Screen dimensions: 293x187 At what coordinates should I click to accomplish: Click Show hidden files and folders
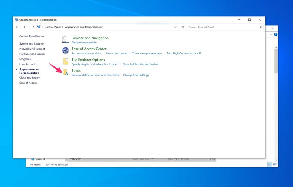click(x=141, y=64)
